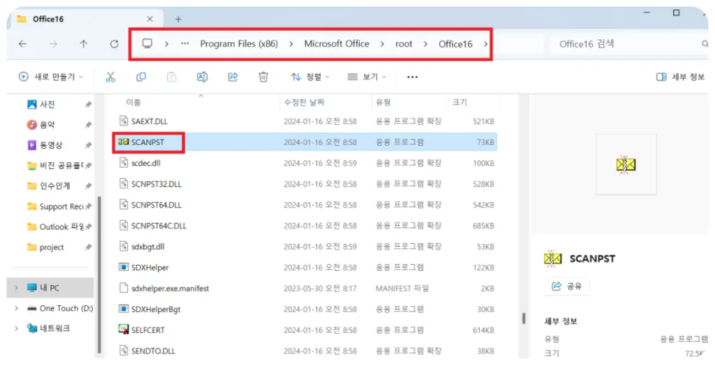Select the SAEXT.DLL file icon
Viewport: 715px width, 365px height.
[x=123, y=121]
